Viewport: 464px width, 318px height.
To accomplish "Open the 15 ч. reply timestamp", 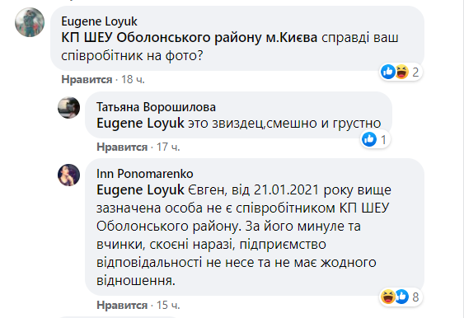I will (168, 305).
